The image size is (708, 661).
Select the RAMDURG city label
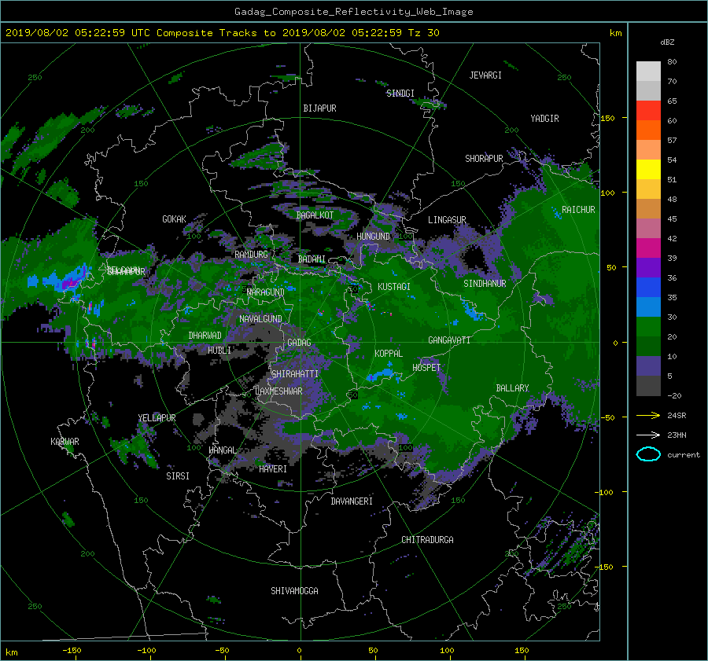point(251,255)
